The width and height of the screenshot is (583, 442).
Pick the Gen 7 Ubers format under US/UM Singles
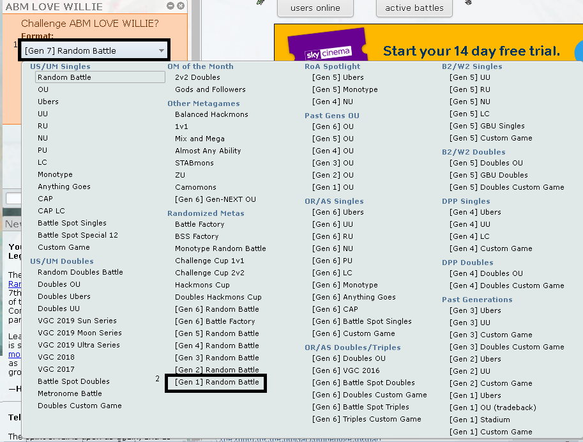[x=48, y=102]
